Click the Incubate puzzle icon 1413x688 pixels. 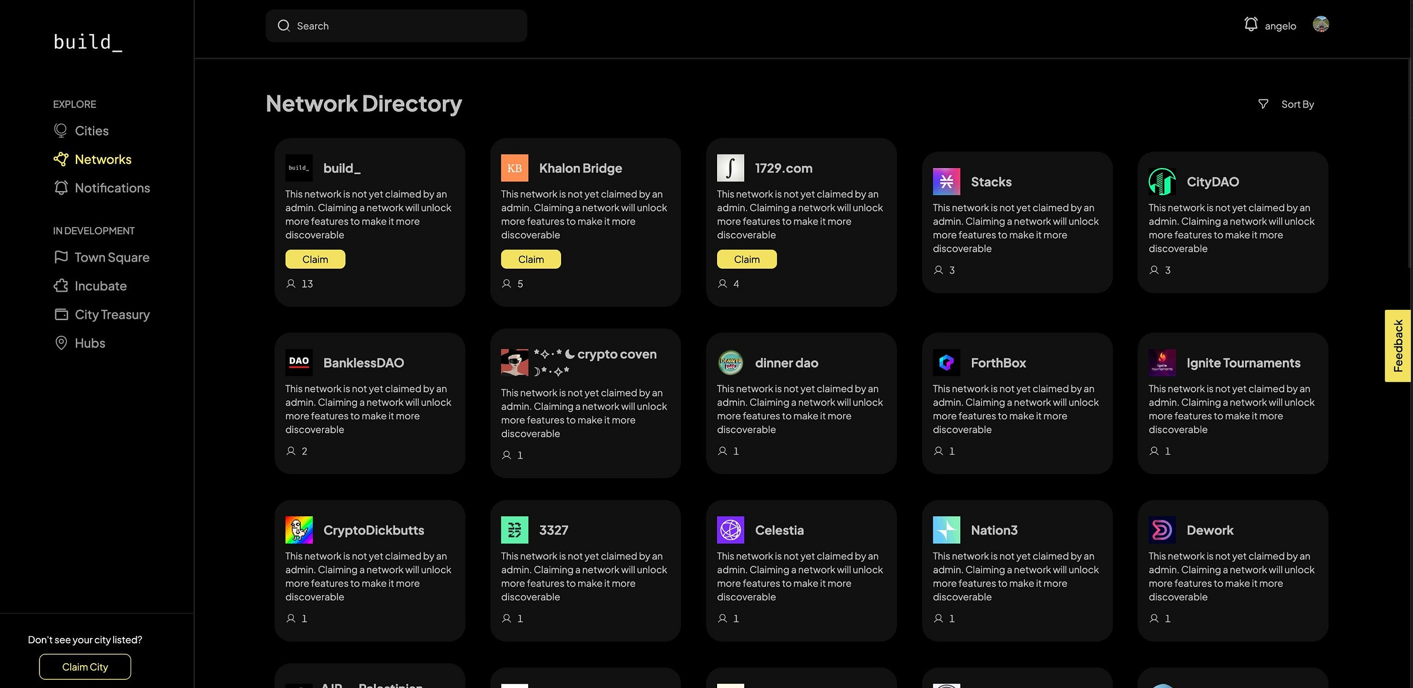(61, 286)
